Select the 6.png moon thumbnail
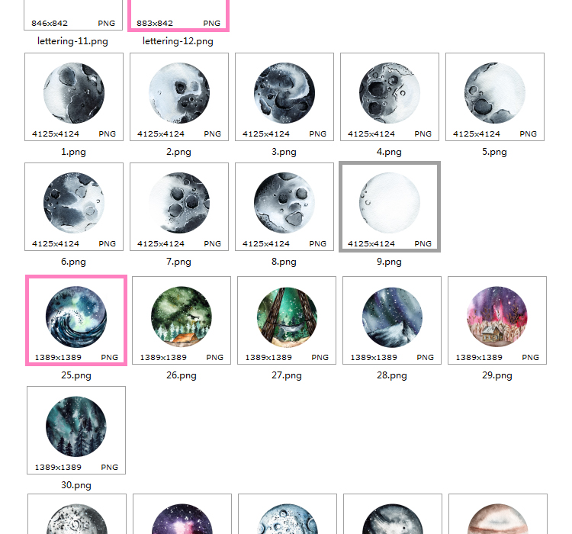 [x=74, y=207]
